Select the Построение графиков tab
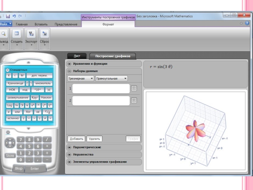This screenshot has width=253, height=190. point(113,56)
